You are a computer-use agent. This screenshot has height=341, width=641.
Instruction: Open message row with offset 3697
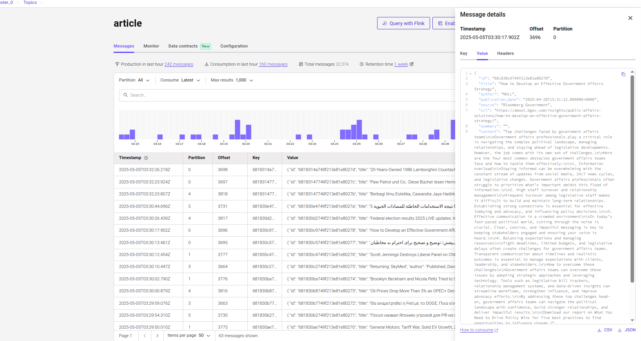284,182
